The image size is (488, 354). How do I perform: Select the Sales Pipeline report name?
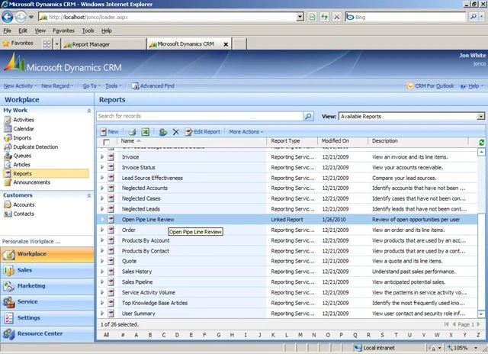pos(137,282)
